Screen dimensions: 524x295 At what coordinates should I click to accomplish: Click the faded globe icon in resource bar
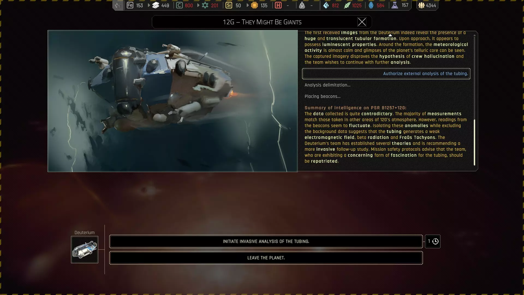(118, 5)
